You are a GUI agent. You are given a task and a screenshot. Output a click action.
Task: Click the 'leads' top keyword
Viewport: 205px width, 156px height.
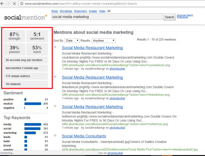coord(7,137)
